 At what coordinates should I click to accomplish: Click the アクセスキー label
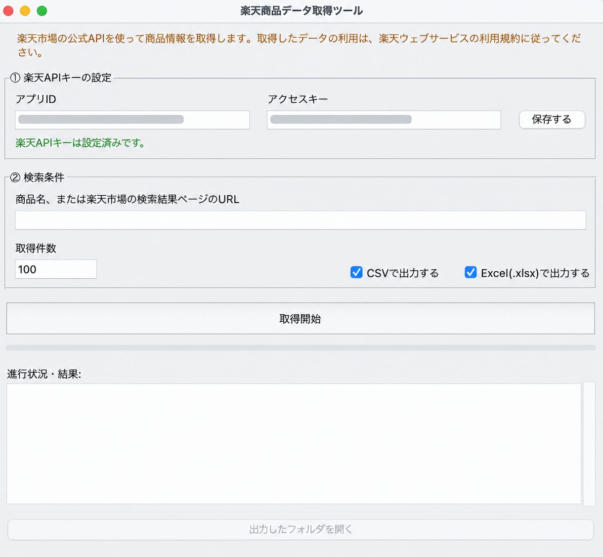click(x=298, y=99)
